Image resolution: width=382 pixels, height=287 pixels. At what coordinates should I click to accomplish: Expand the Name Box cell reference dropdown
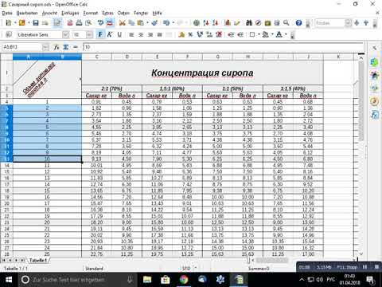click(x=45, y=47)
